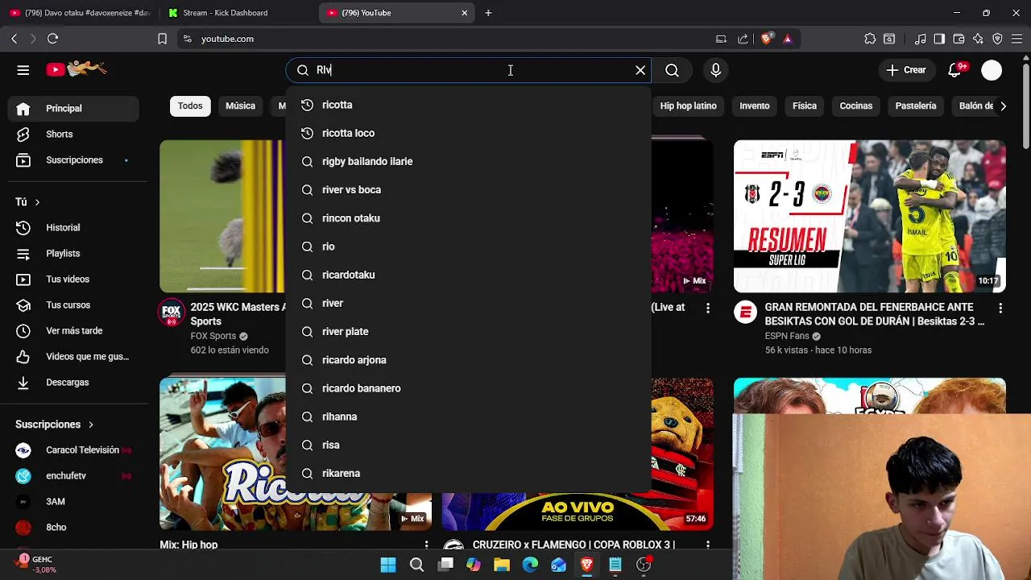The width and height of the screenshot is (1031, 580).
Task: Click the magnifier search button
Action: point(672,70)
